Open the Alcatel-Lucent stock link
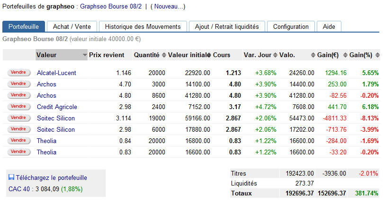This screenshot has width=384, height=203. [x=56, y=73]
